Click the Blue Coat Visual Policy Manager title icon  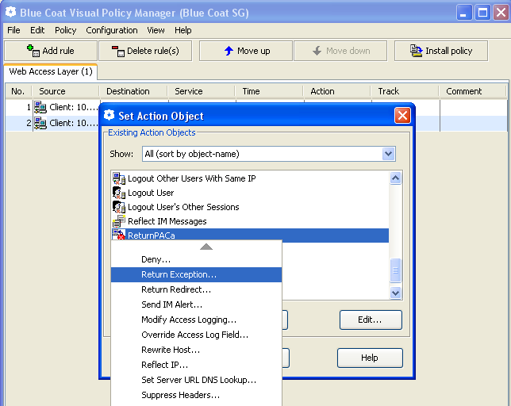(x=10, y=13)
